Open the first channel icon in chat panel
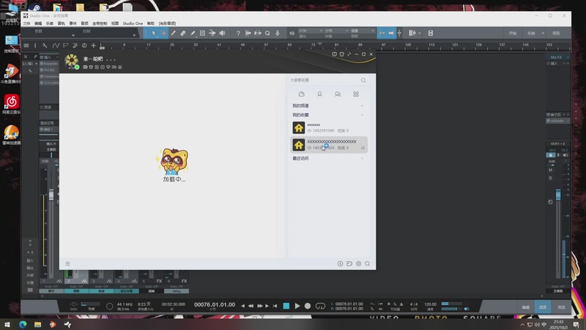Image resolution: width=586 pixels, height=330 pixels. click(302, 95)
